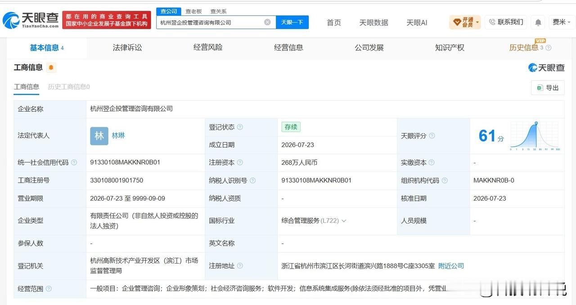Clear the search box text
Viewport: 576px width, 305px height.
tap(267, 22)
